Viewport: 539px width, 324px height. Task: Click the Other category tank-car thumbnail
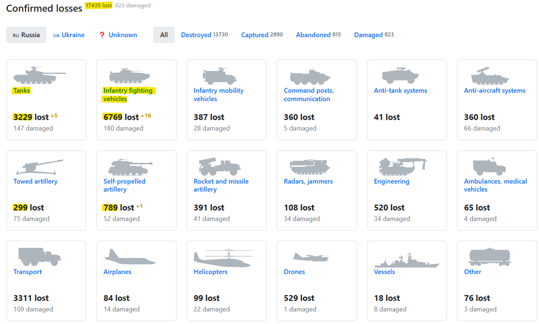coord(489,257)
